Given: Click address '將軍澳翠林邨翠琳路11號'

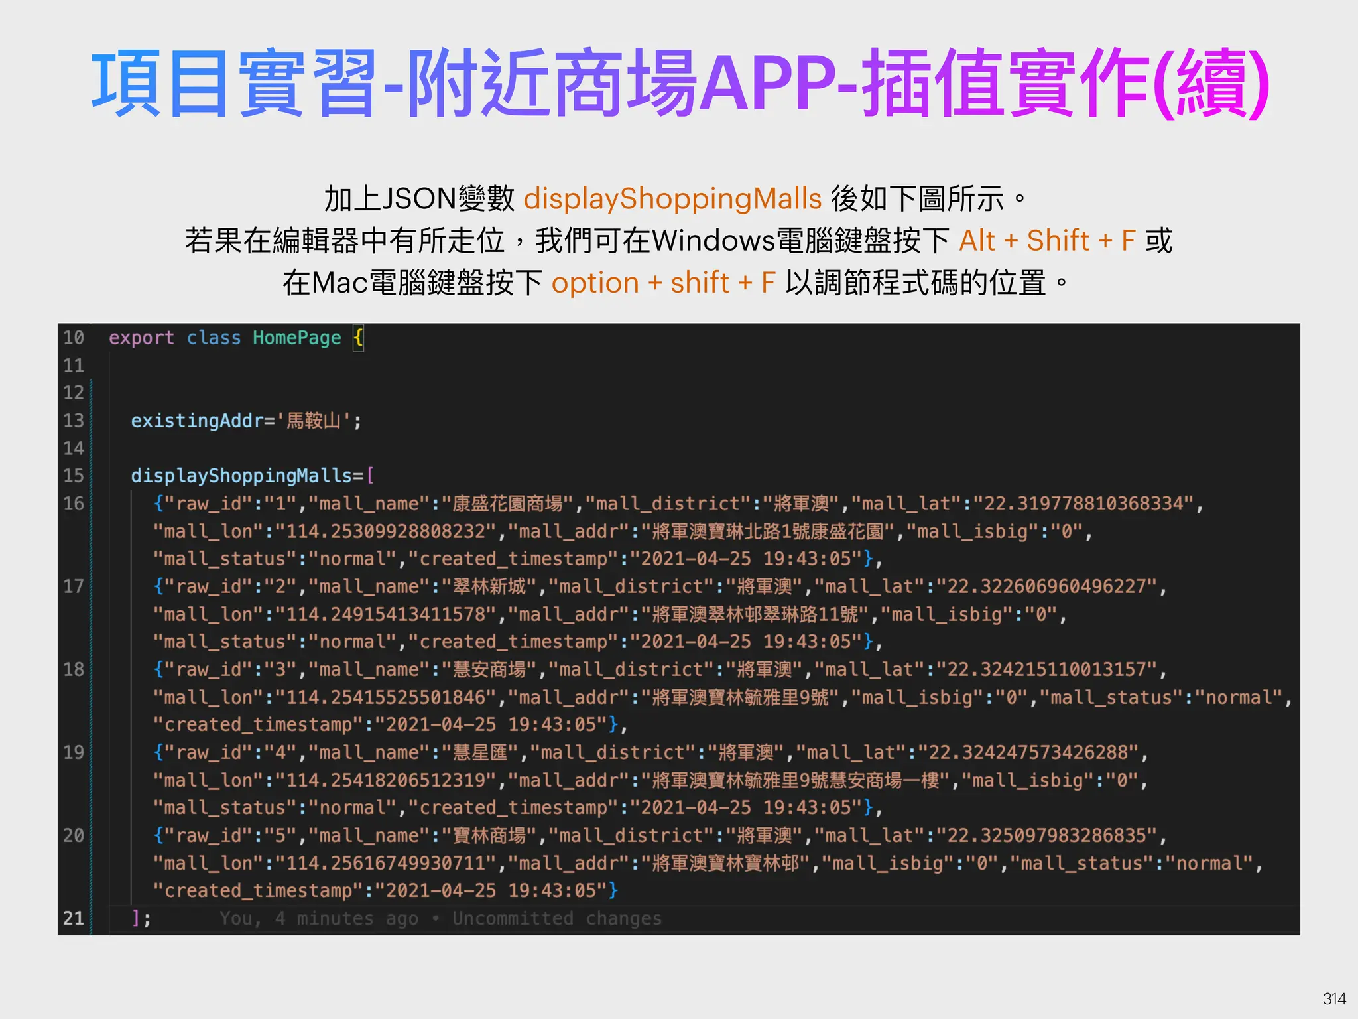Looking at the screenshot, I should [755, 614].
